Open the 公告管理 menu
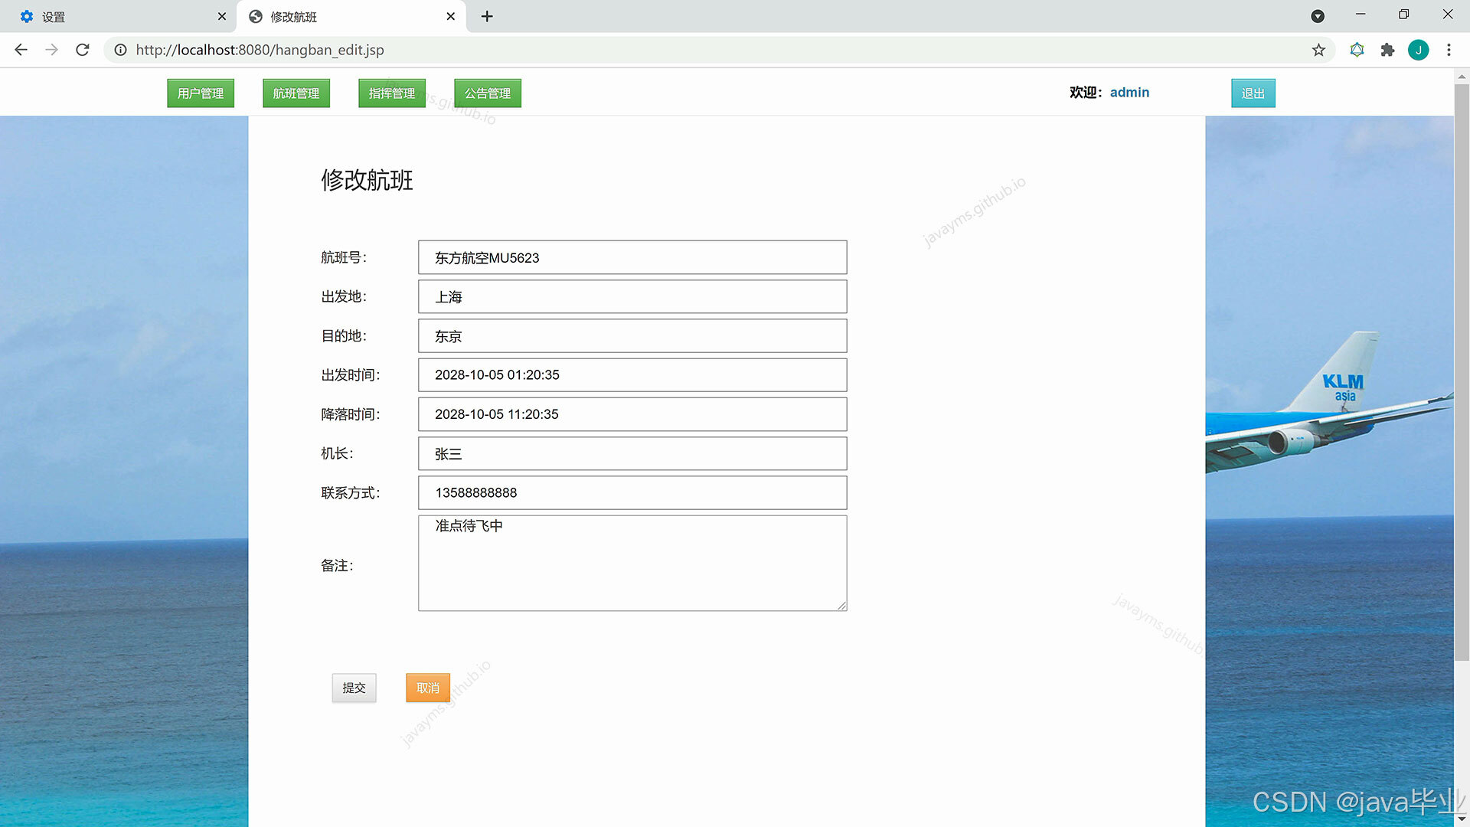Viewport: 1470px width, 827px height. point(488,93)
